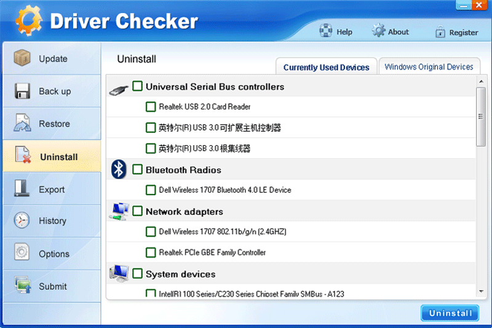Click the Register padlock icon
Screen dimensions: 492x328
click(x=440, y=32)
